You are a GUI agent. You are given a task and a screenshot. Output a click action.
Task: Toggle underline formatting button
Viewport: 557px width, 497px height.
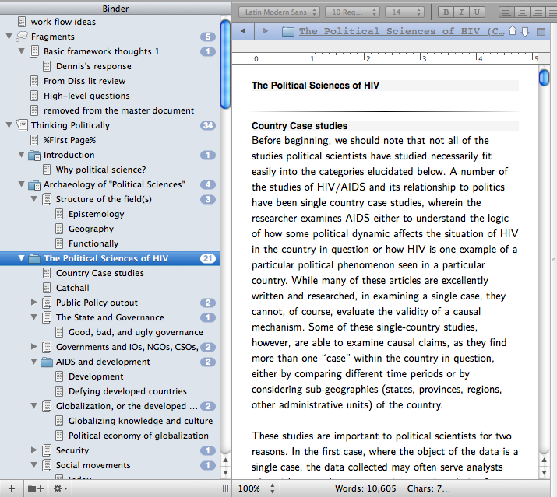point(477,12)
